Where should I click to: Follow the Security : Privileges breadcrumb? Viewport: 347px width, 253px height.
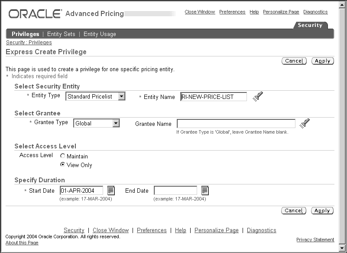tap(29, 43)
